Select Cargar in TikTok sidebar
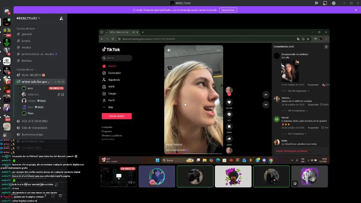This screenshot has width=361, height=203. 109,93
